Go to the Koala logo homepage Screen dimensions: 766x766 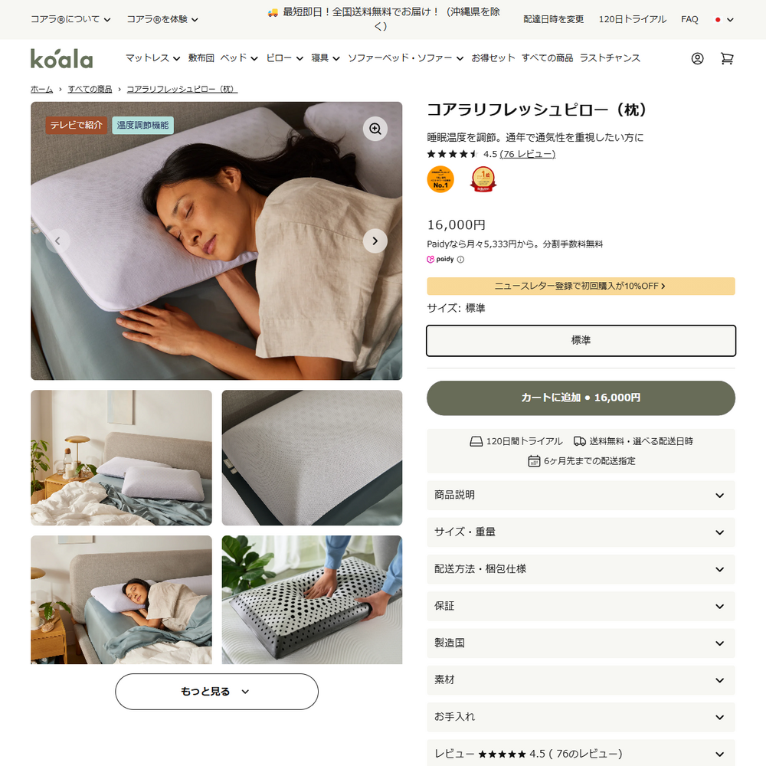[61, 59]
